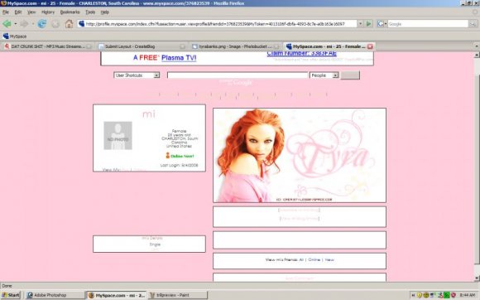
Task: Open the Bookmarks menu
Action: click(x=70, y=12)
